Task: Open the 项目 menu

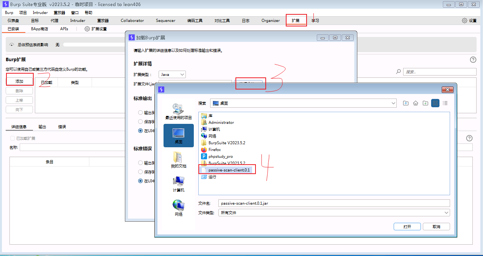Action: tap(23, 12)
